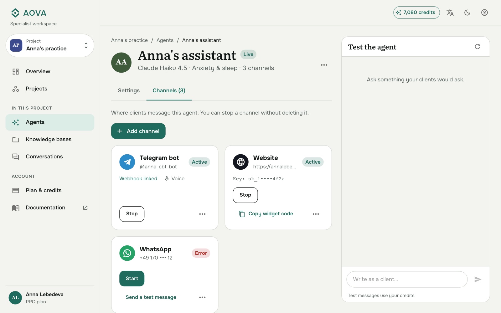Open Telegram bot card more options
The image size is (501, 313).
[x=202, y=214]
